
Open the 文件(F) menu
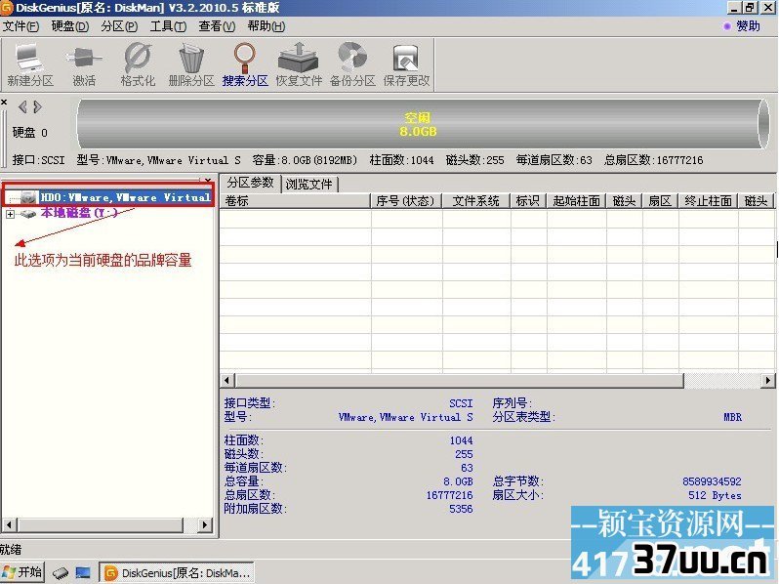(20, 25)
